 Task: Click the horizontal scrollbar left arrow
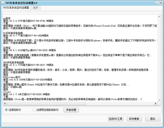pyautogui.click(x=5, y=103)
